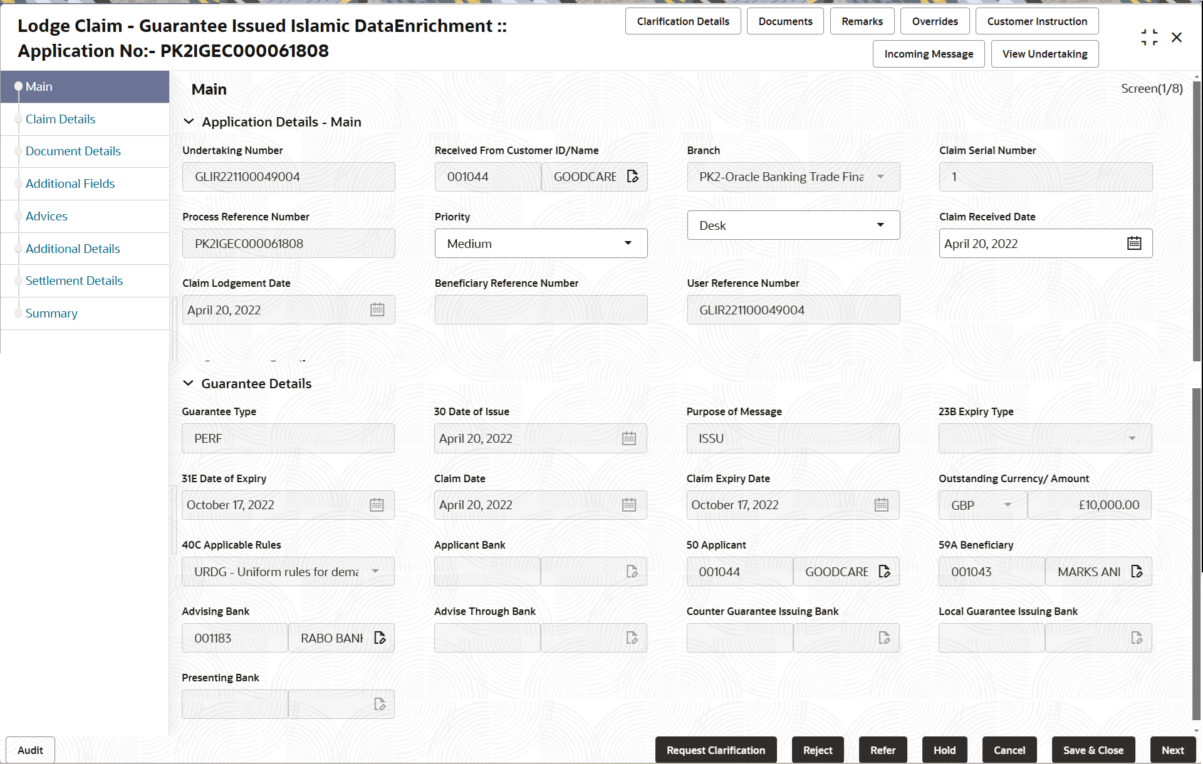Go to Claim Details step
The width and height of the screenshot is (1203, 764).
(x=60, y=119)
